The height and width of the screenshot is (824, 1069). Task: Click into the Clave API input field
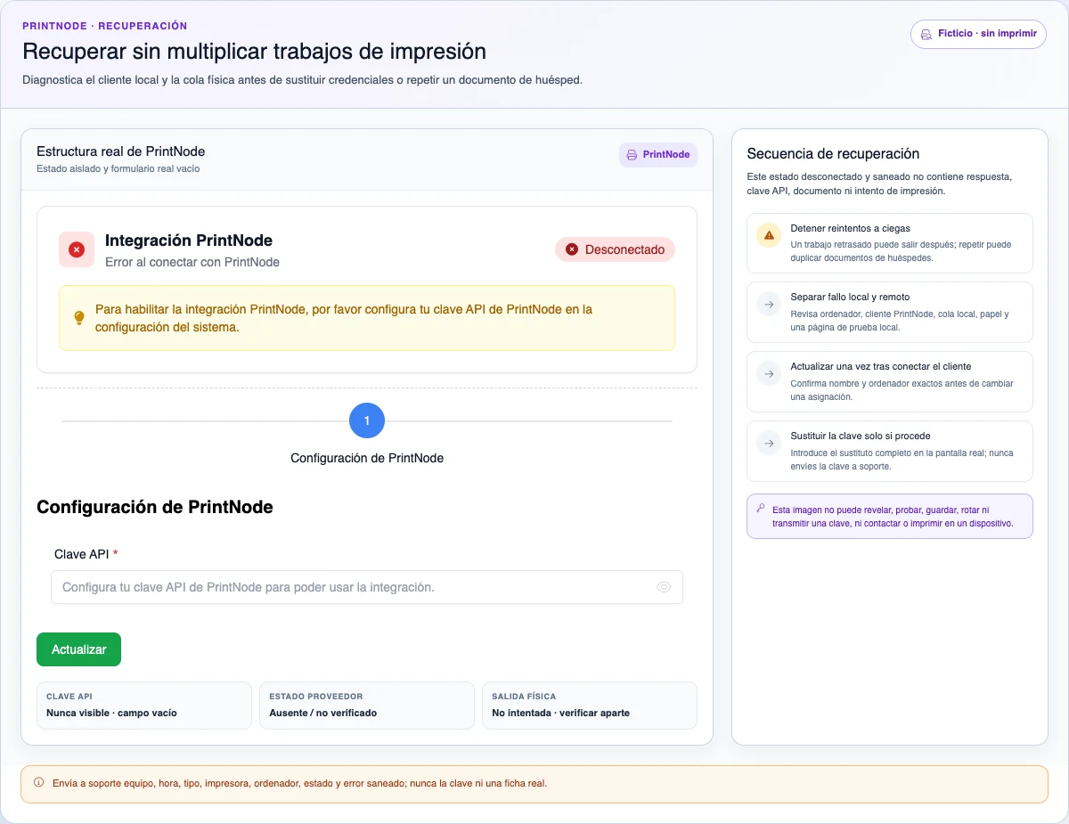pos(367,587)
